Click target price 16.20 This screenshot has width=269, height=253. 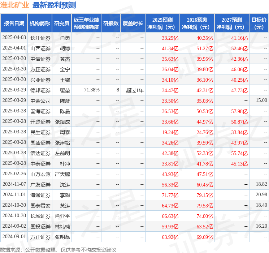click(x=261, y=226)
